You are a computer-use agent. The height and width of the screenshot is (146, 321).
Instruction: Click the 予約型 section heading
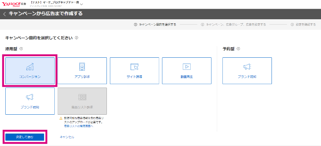click(x=228, y=49)
